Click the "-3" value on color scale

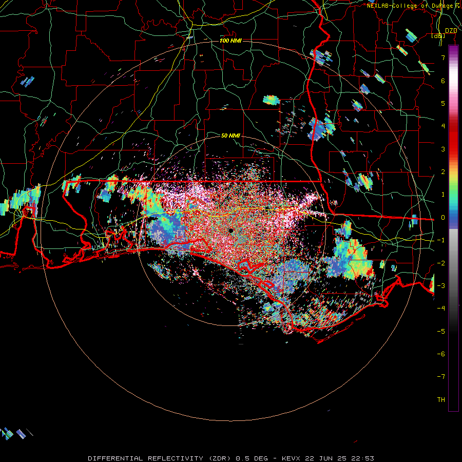point(441,286)
